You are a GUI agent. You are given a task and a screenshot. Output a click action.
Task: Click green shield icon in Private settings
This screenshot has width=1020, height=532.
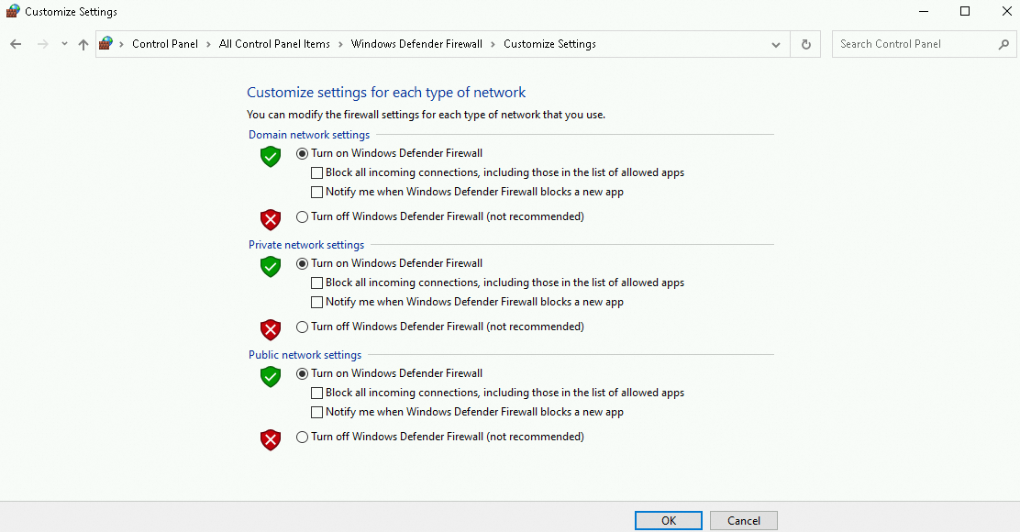[271, 266]
